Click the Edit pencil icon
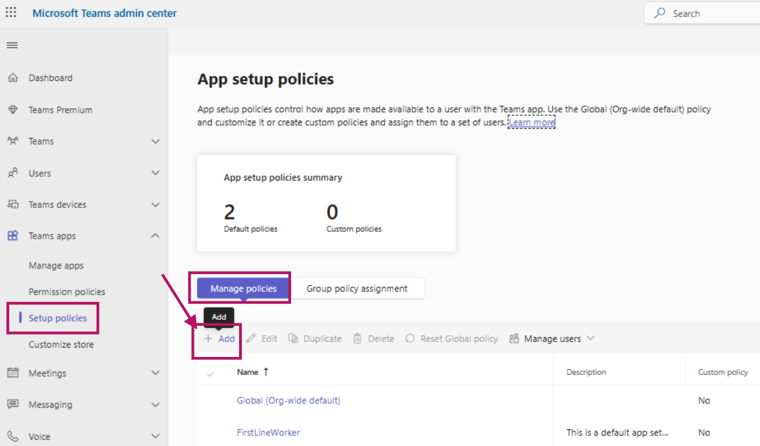Viewport: 760px width, 446px height. point(251,338)
